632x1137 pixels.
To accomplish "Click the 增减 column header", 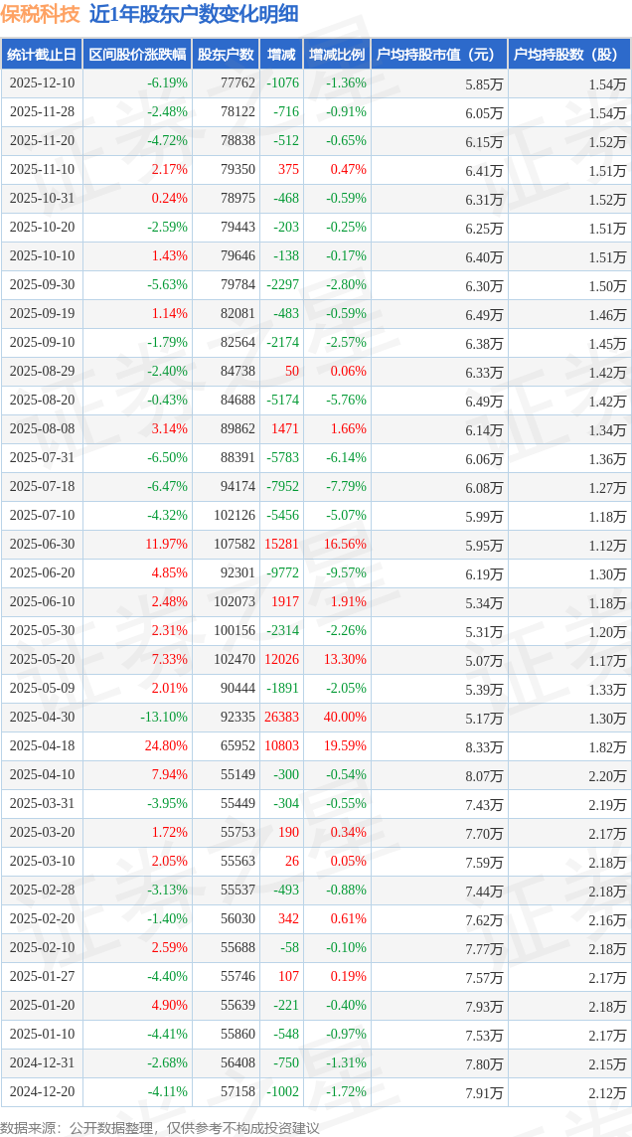I will point(282,55).
